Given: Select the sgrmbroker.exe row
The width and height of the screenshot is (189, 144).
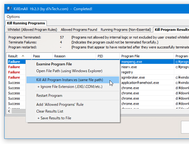Looking at the screenshot, I should pyautogui.click(x=133, y=77).
